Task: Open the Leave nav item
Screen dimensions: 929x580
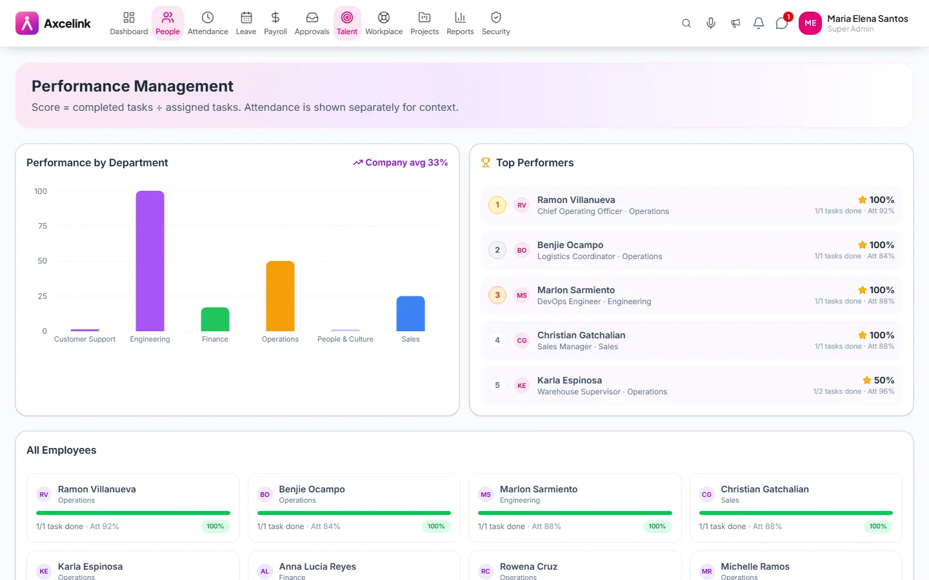Action: click(246, 23)
